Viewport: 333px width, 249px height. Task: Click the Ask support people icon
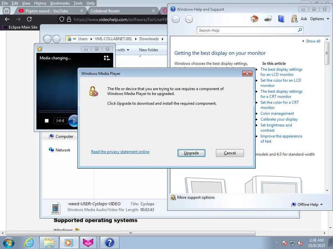[294, 19]
